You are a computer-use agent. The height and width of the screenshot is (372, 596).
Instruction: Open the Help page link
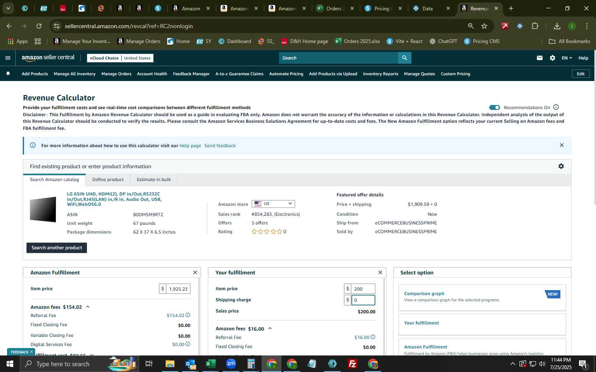point(190,145)
